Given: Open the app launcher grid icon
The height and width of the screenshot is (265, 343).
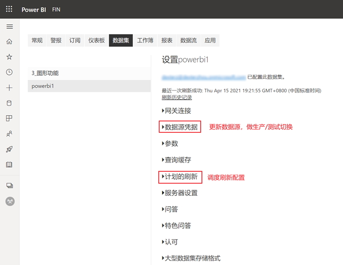Looking at the screenshot, I should pyautogui.click(x=9, y=9).
